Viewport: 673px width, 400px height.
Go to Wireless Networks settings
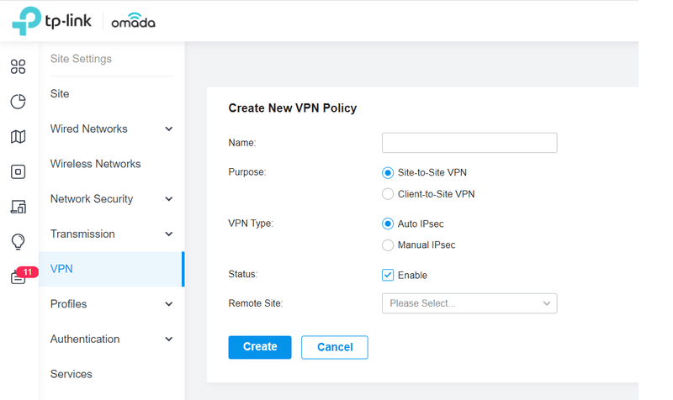point(95,164)
